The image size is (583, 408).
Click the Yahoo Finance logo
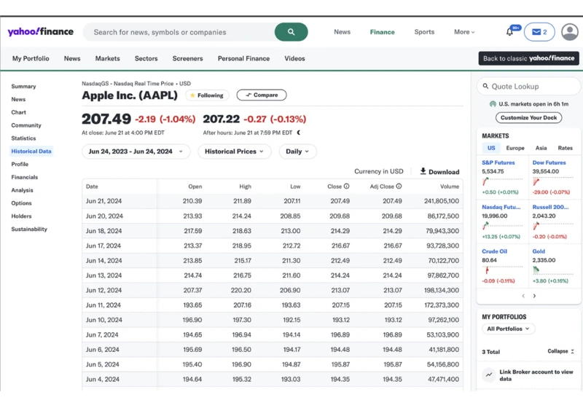pos(41,31)
